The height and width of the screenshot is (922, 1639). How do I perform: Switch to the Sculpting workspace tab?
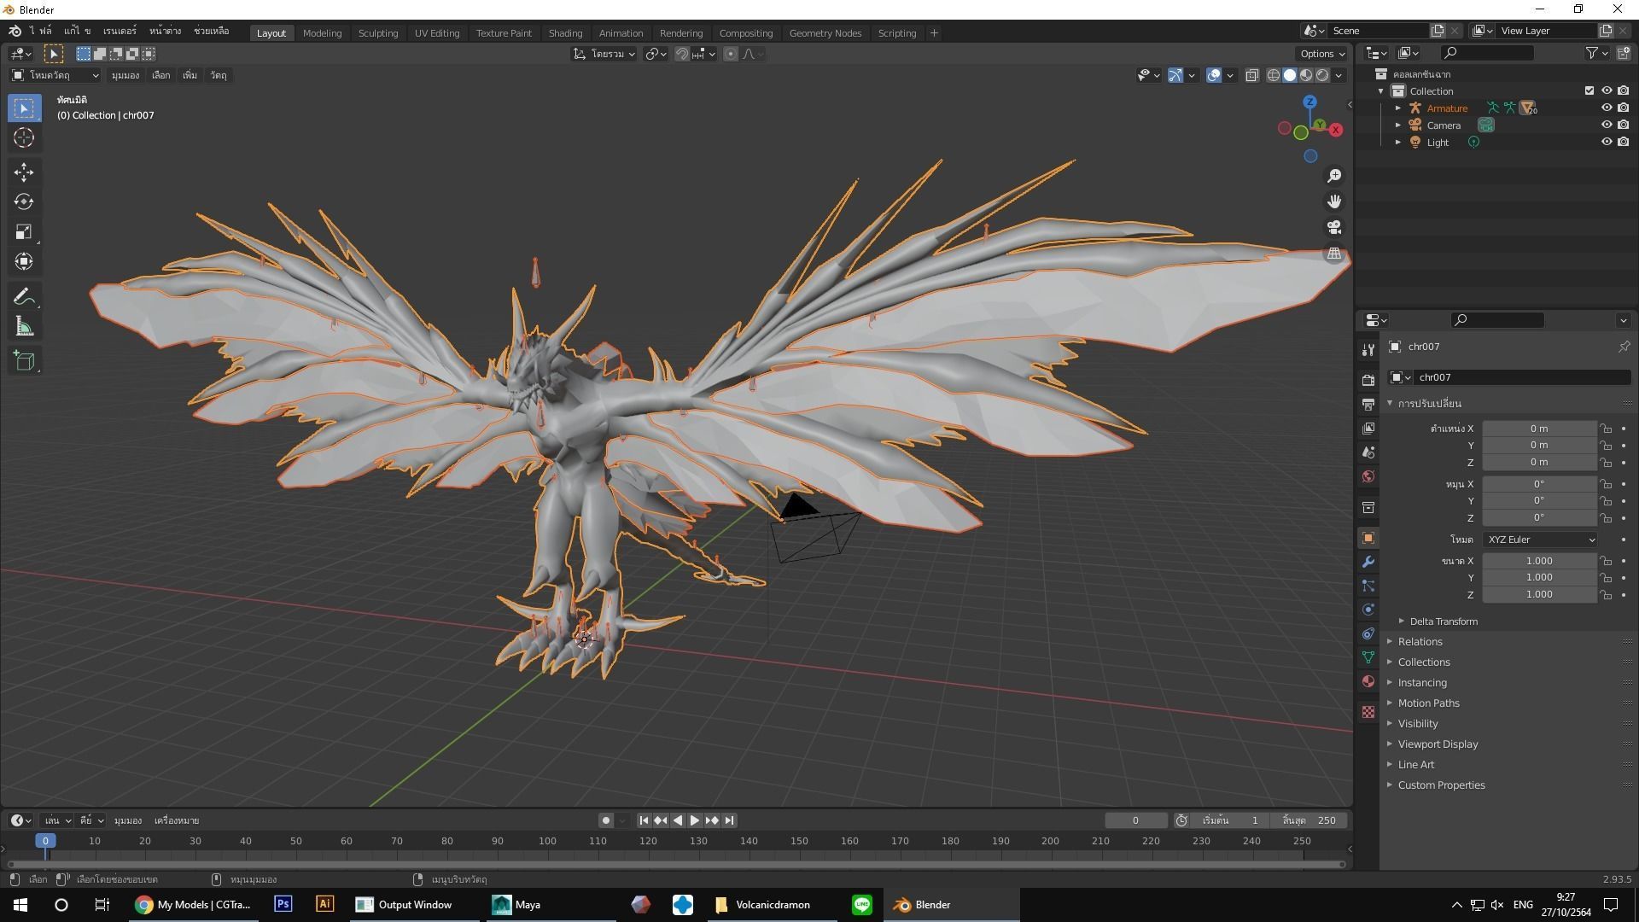point(378,33)
